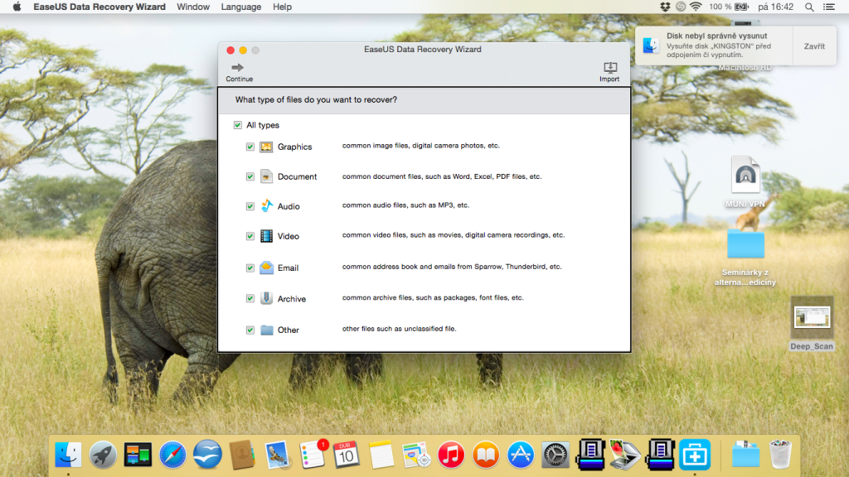Viewport: 849px width, 477px height.
Task: Open Safari from the dock
Action: (172, 454)
